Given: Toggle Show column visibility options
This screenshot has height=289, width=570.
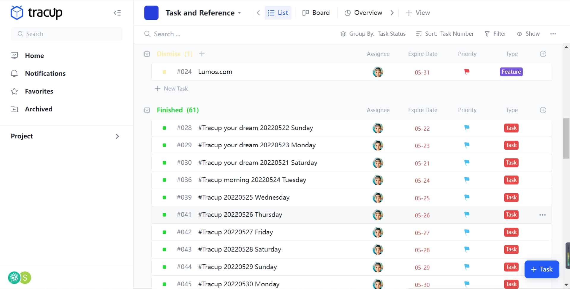Looking at the screenshot, I should pyautogui.click(x=528, y=34).
